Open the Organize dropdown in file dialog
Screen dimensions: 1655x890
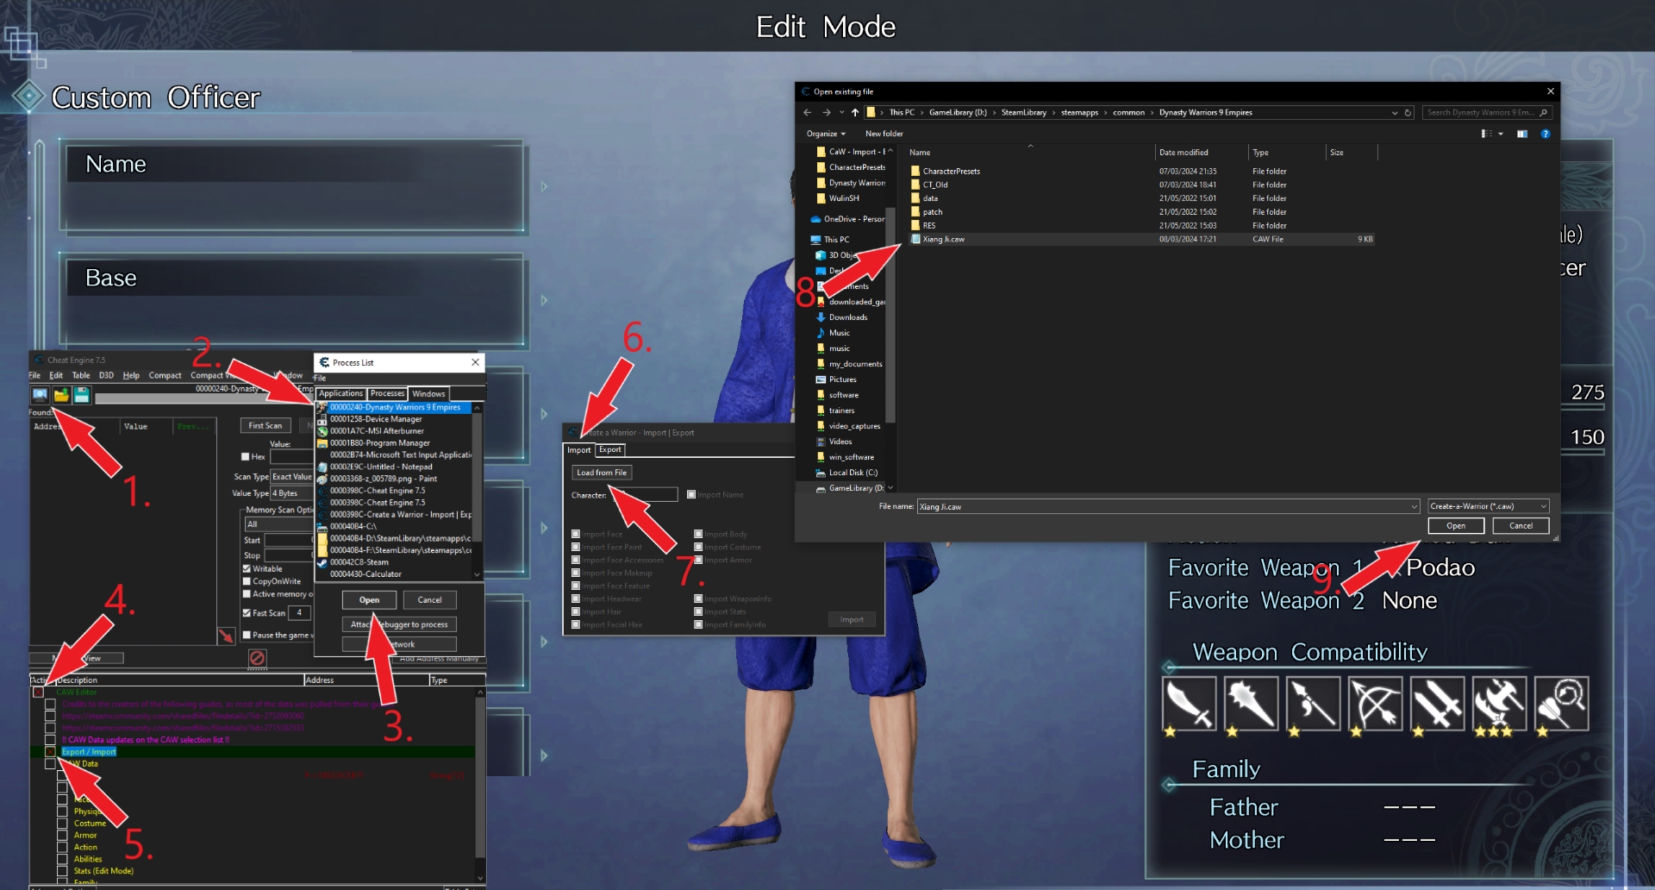(826, 134)
